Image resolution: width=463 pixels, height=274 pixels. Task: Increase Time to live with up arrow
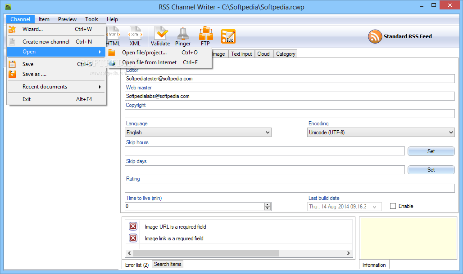268,204
